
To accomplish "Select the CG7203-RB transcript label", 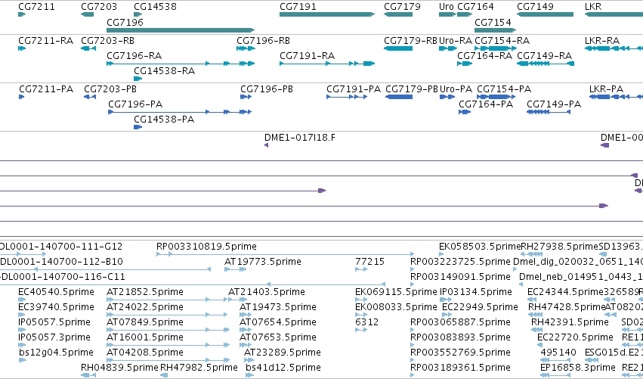I will 108,41.
